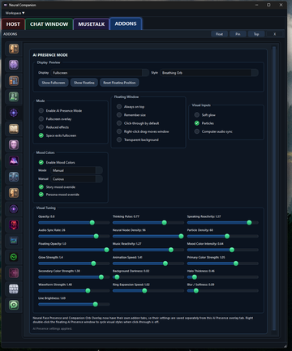The height and width of the screenshot is (351, 292).
Task: Enable Transparent background
Action: coord(119,139)
